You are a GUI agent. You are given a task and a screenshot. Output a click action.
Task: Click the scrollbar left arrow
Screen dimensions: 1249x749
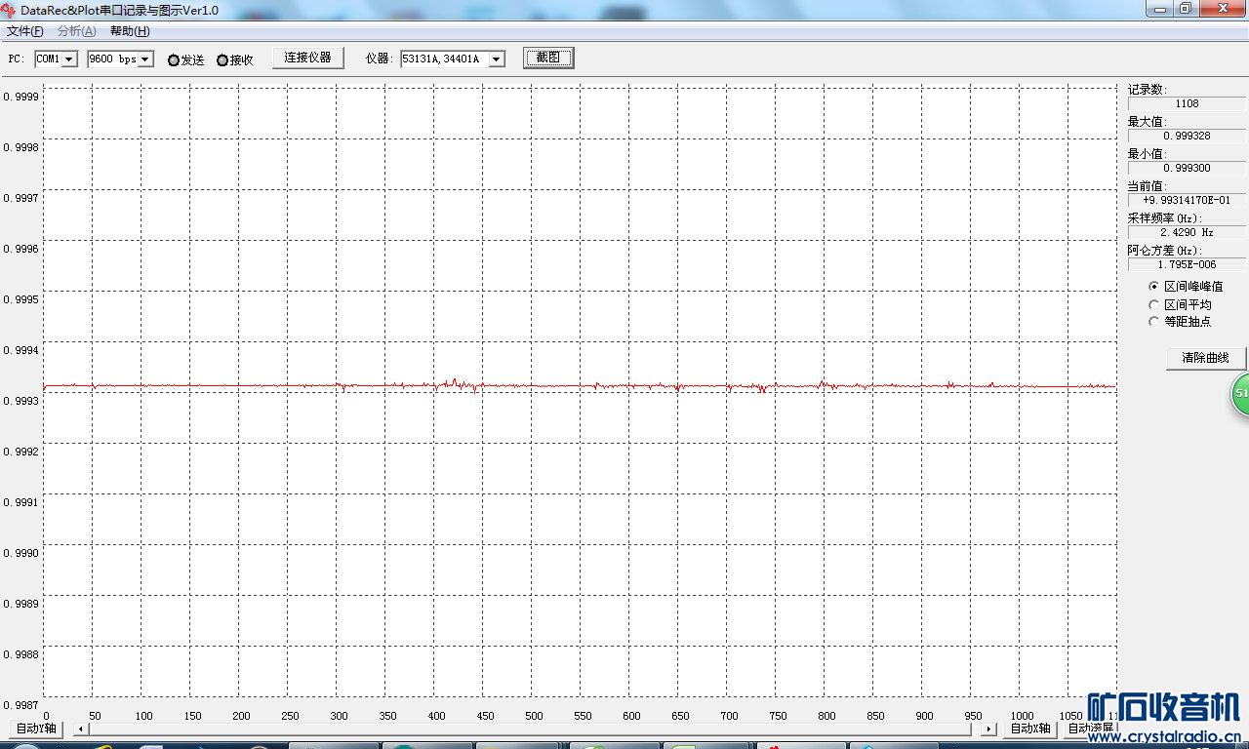point(80,729)
